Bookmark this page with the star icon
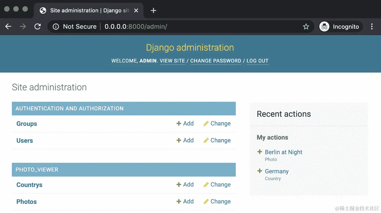This screenshot has height=213, width=381. [306, 26]
